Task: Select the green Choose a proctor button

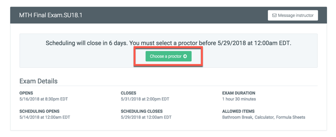Action: pos(169,56)
